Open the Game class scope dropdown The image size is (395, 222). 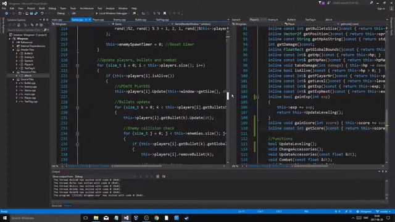[141, 24]
